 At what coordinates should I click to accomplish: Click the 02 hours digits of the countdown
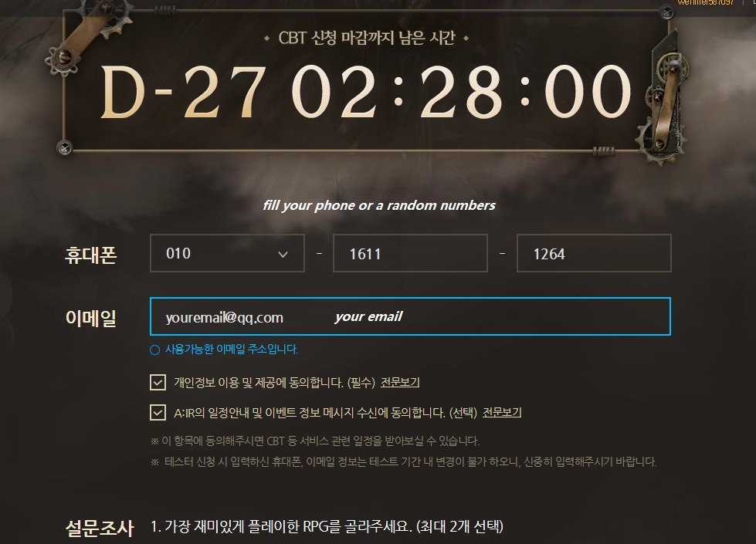[334, 92]
